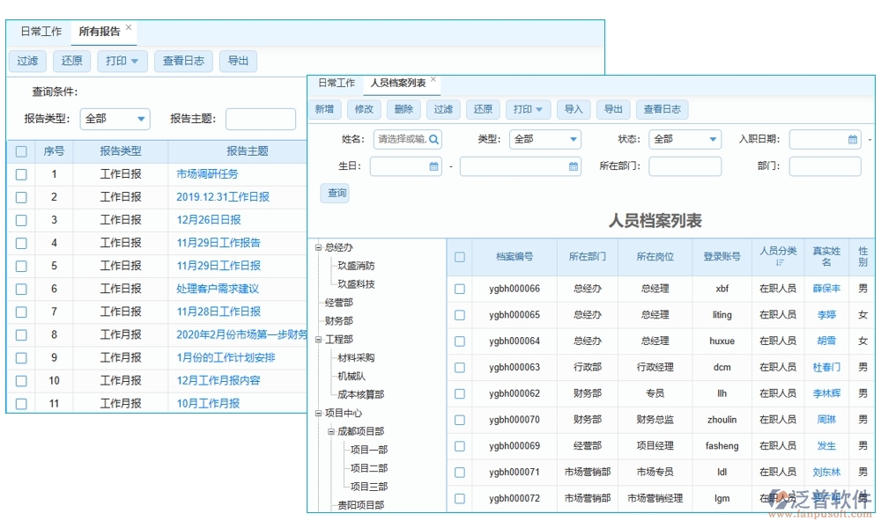
Task: Switch to the 日常工作 tab
Action: (336, 83)
